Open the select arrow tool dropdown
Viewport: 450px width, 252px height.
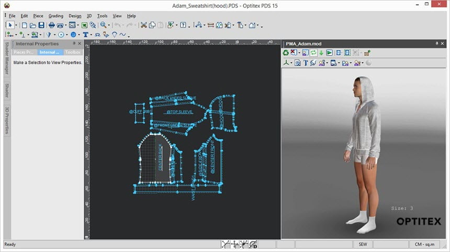click(16, 25)
